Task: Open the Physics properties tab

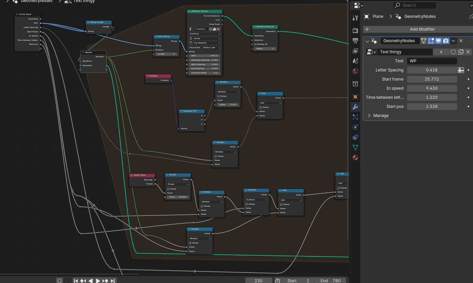Action: point(355,127)
